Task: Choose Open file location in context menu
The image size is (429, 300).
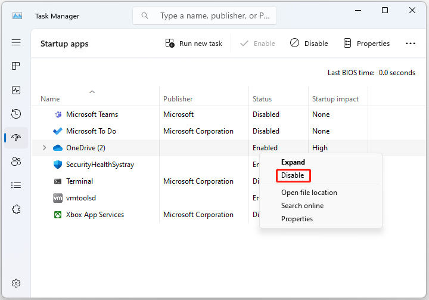Action: [309, 193]
